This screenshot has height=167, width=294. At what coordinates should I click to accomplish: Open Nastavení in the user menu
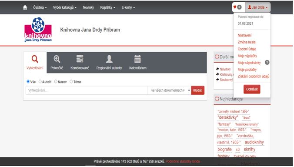point(244,35)
